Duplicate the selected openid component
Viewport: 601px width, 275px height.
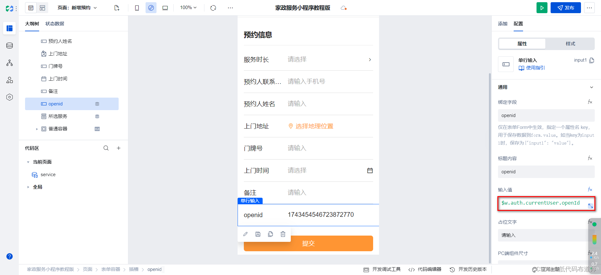pyautogui.click(x=270, y=234)
